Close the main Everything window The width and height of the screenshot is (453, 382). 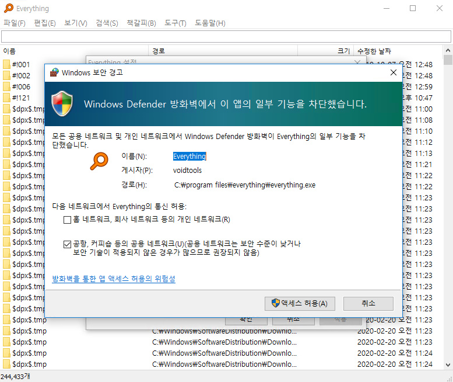(x=440, y=8)
